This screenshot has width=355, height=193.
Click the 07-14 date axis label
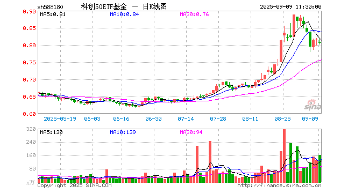point(186,118)
